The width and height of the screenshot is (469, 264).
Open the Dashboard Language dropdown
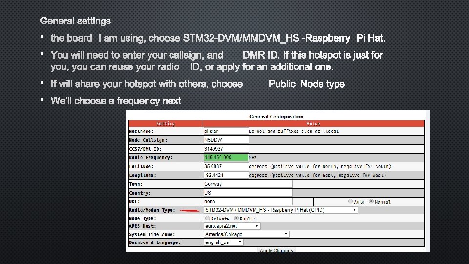pyautogui.click(x=223, y=242)
